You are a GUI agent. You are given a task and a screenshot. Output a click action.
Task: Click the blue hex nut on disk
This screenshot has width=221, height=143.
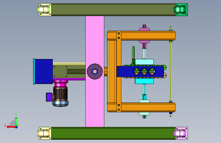click(x=95, y=71)
